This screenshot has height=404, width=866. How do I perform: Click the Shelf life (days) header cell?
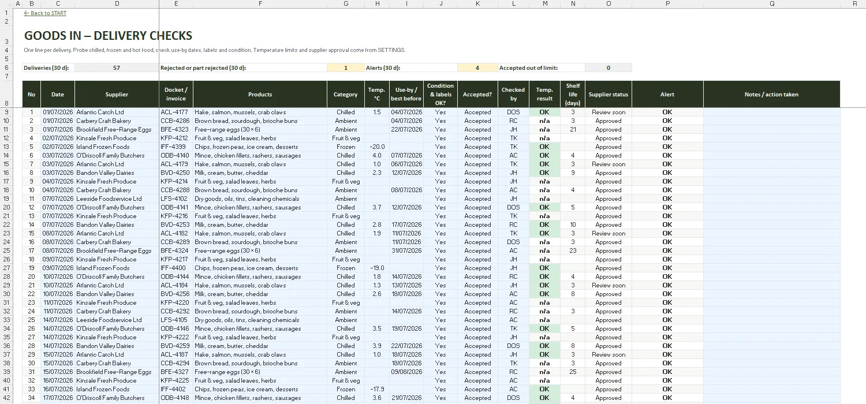573,94
